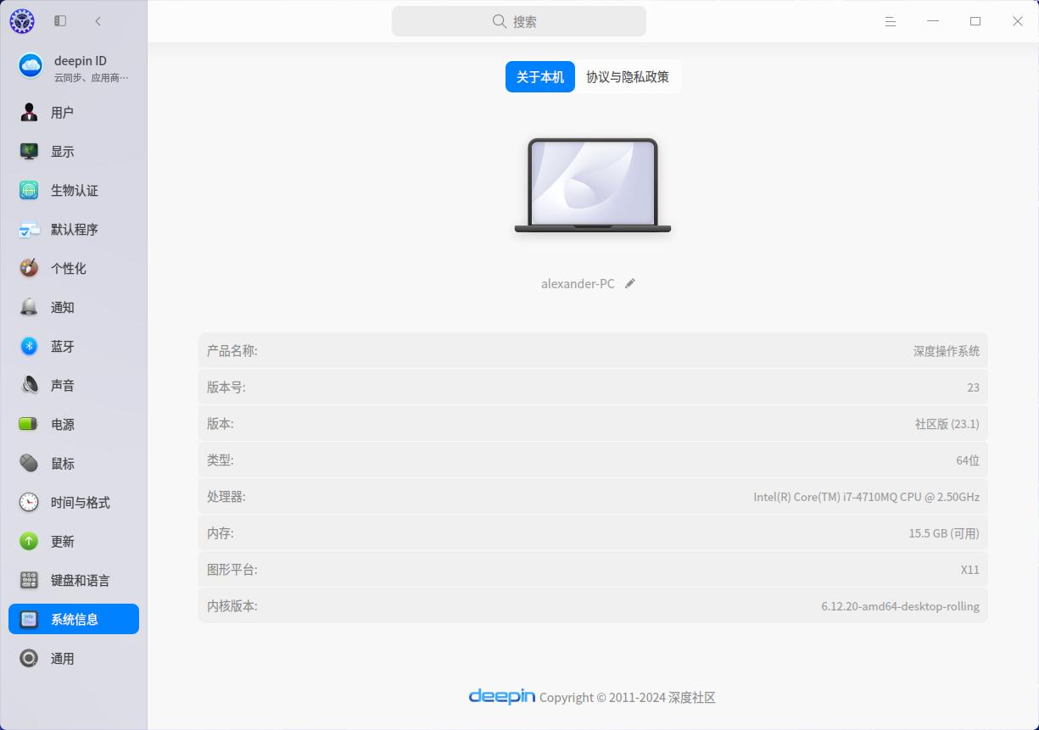
Task: Toggle the sidebar panel icon
Action: 60,21
